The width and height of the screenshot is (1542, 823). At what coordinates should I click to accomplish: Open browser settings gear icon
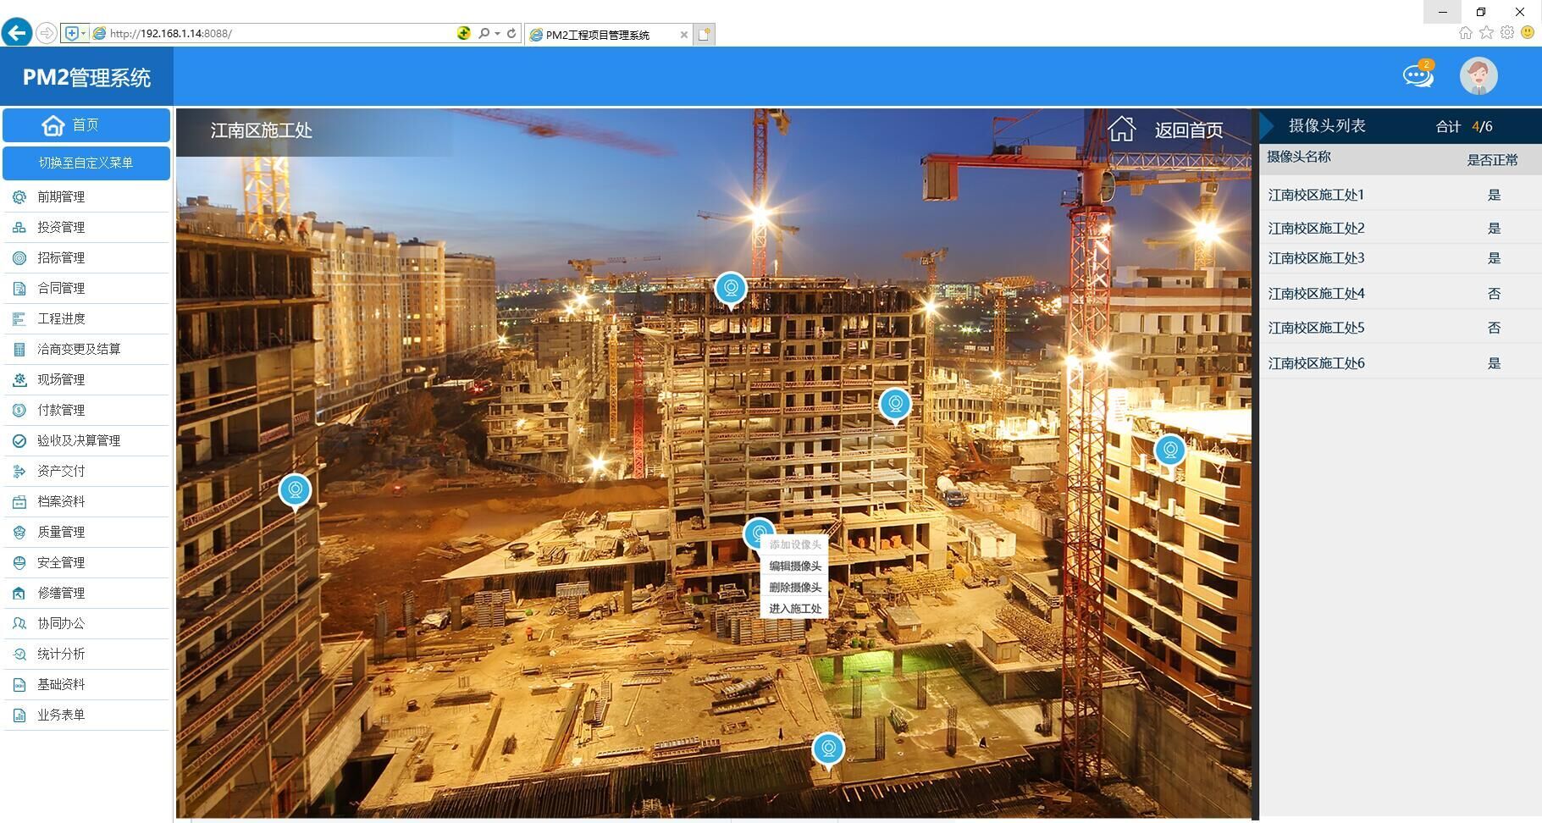pyautogui.click(x=1506, y=33)
